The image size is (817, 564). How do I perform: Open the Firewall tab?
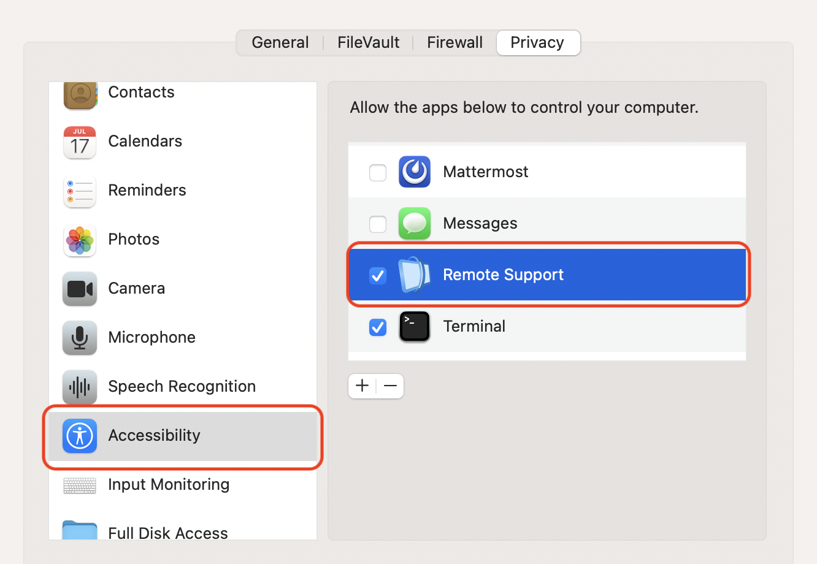455,43
